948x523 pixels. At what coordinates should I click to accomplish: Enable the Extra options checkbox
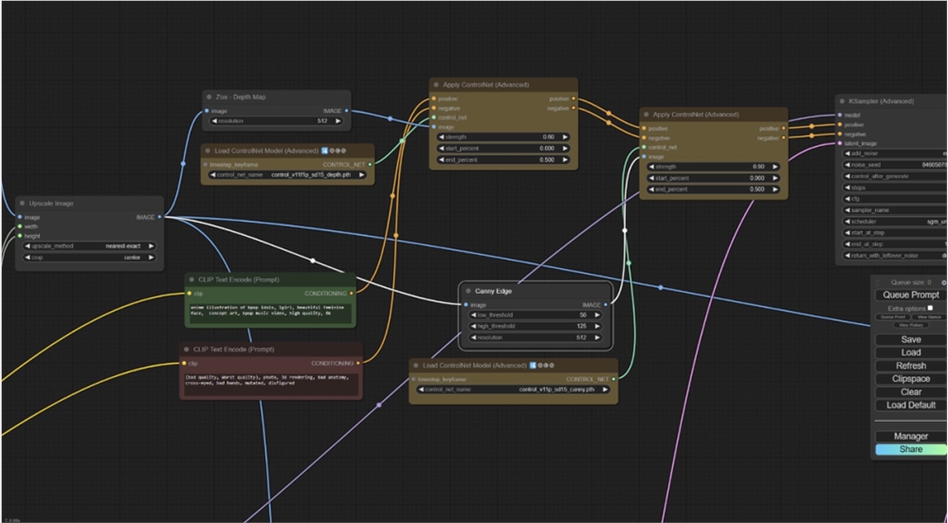pos(930,308)
